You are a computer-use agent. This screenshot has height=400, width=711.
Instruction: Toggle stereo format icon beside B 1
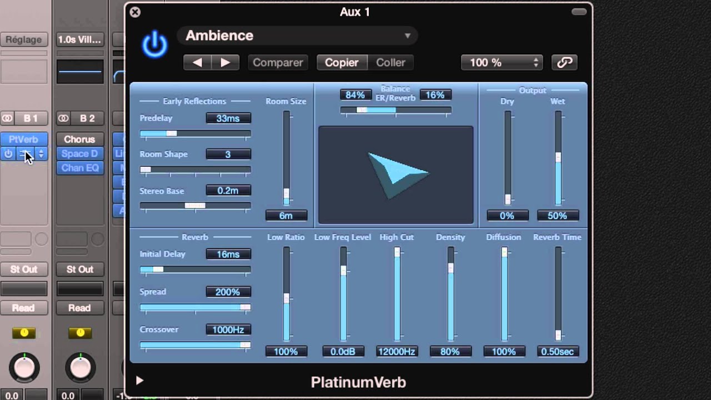(7, 118)
